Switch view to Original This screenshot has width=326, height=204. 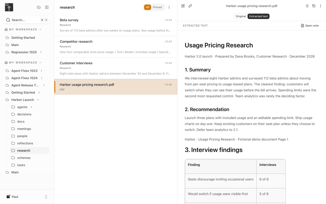tap(241, 16)
